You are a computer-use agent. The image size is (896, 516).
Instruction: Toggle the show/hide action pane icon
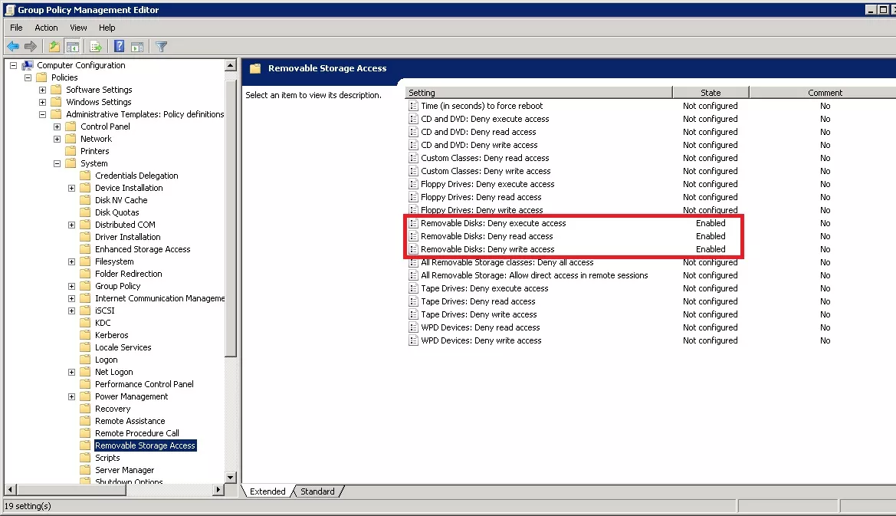coord(137,46)
